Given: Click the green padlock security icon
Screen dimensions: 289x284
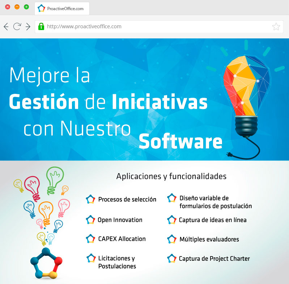Looking at the screenshot, I should pos(41,26).
